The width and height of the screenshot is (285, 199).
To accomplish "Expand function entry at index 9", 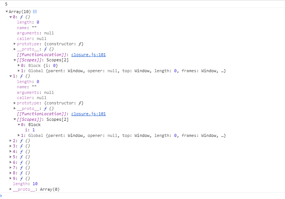I will tap(10, 178).
